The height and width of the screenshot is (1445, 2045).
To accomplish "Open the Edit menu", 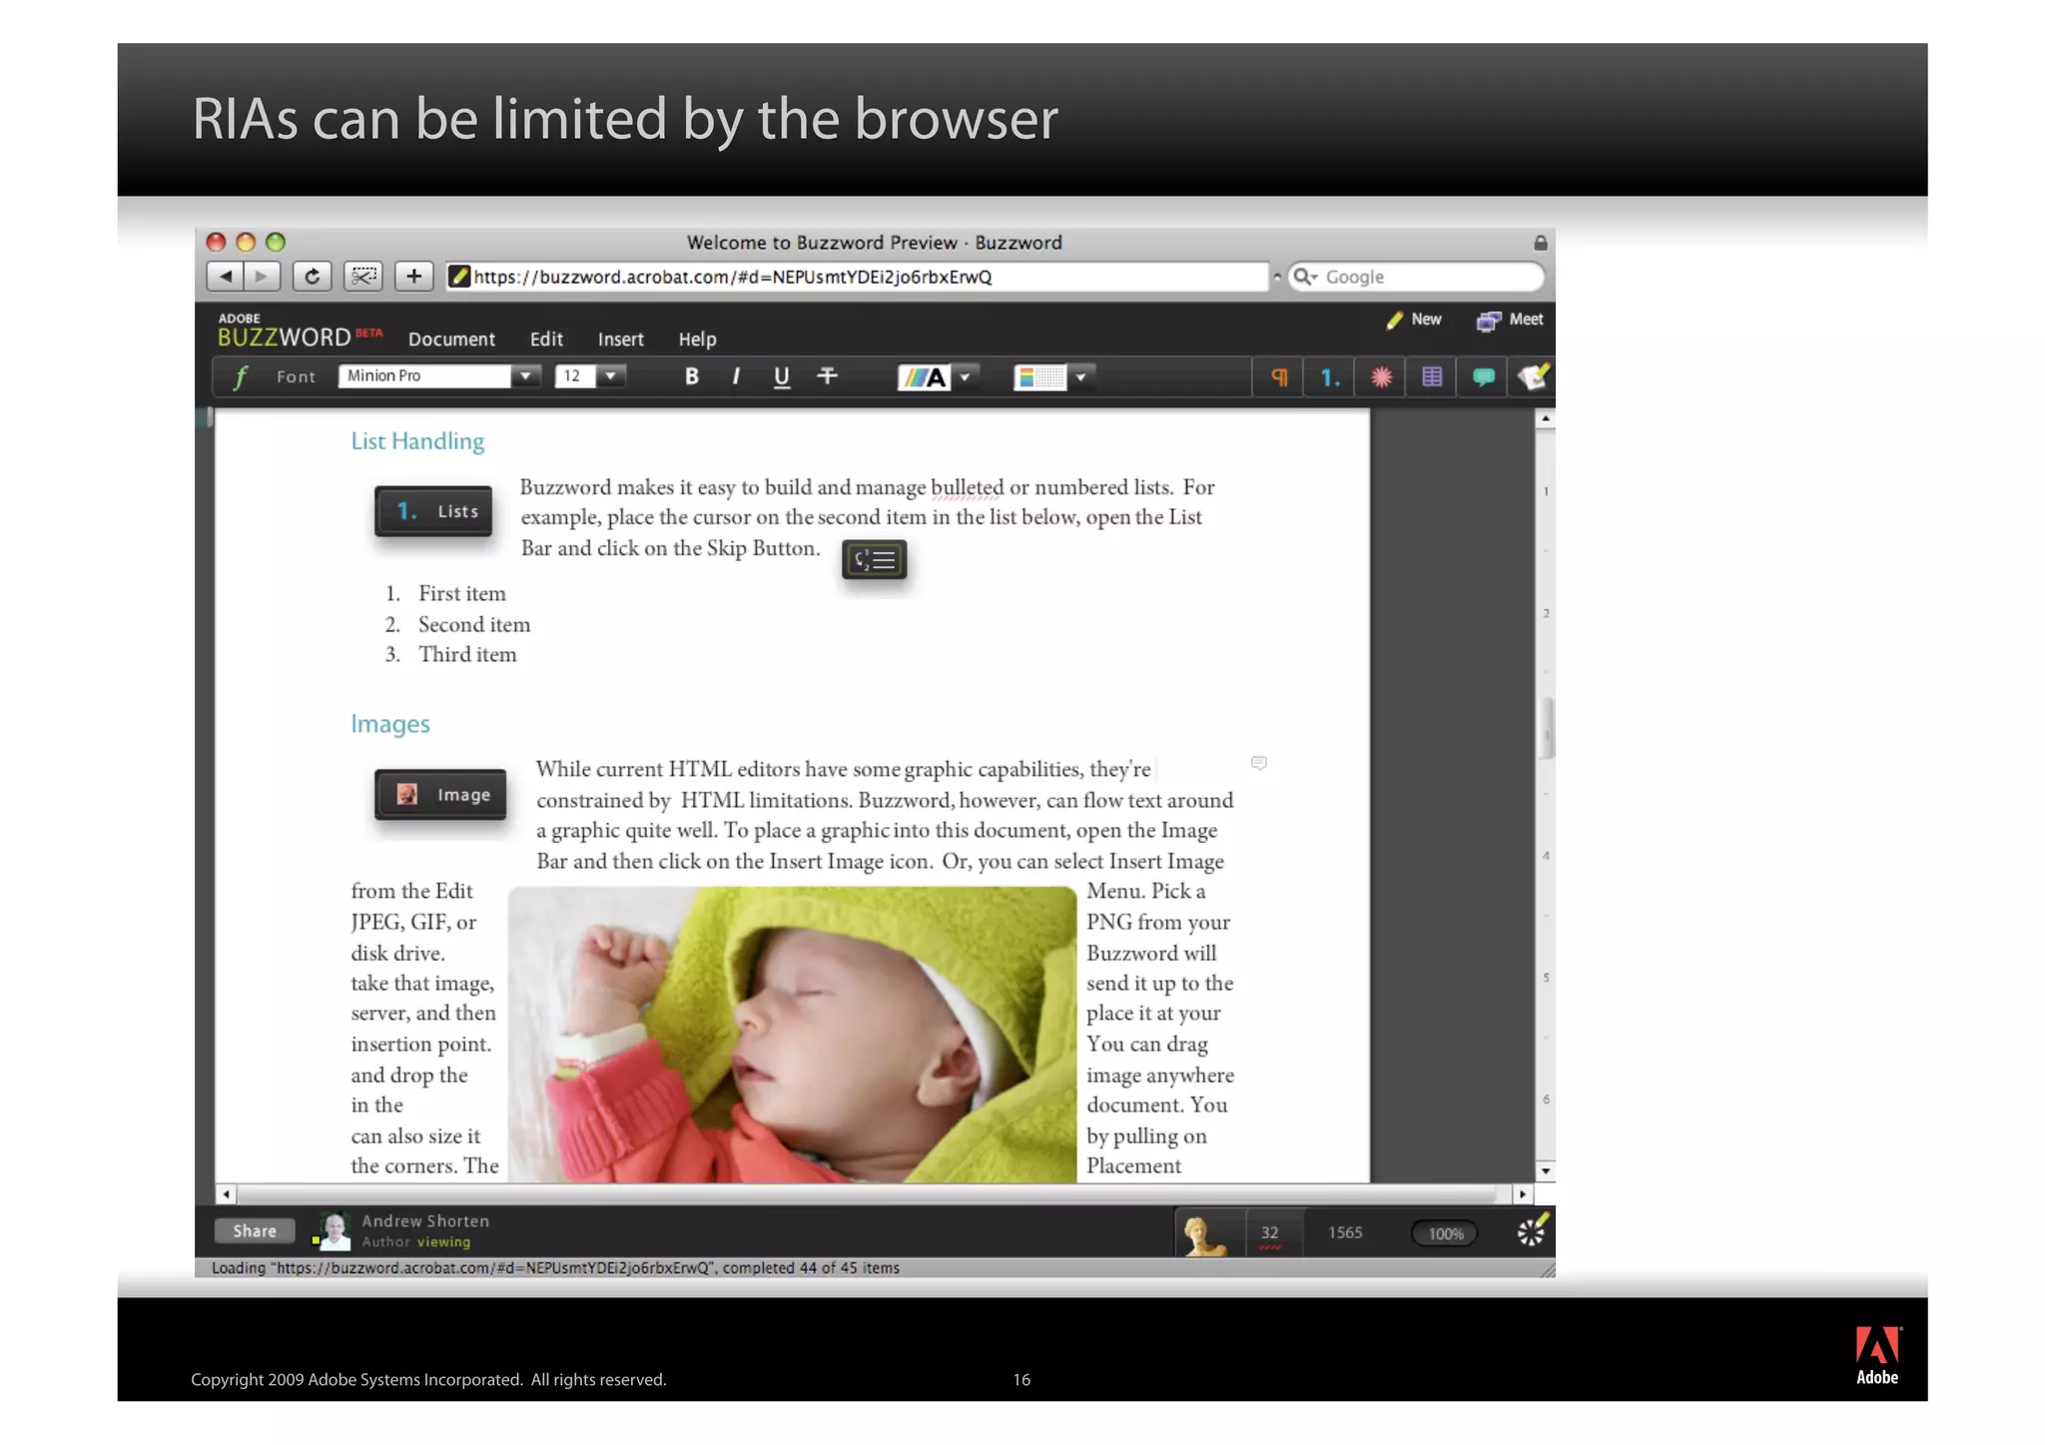I will pos(546,340).
